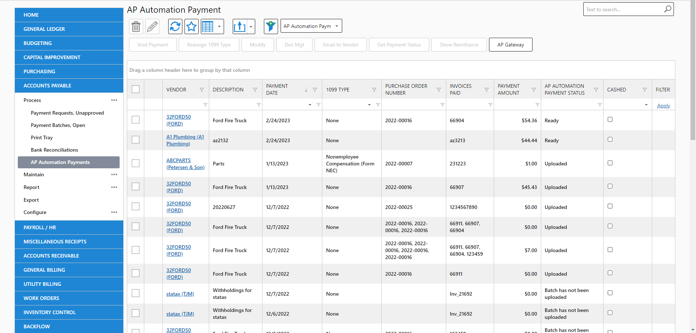
Task: Refresh the payments grid
Action: (175, 26)
